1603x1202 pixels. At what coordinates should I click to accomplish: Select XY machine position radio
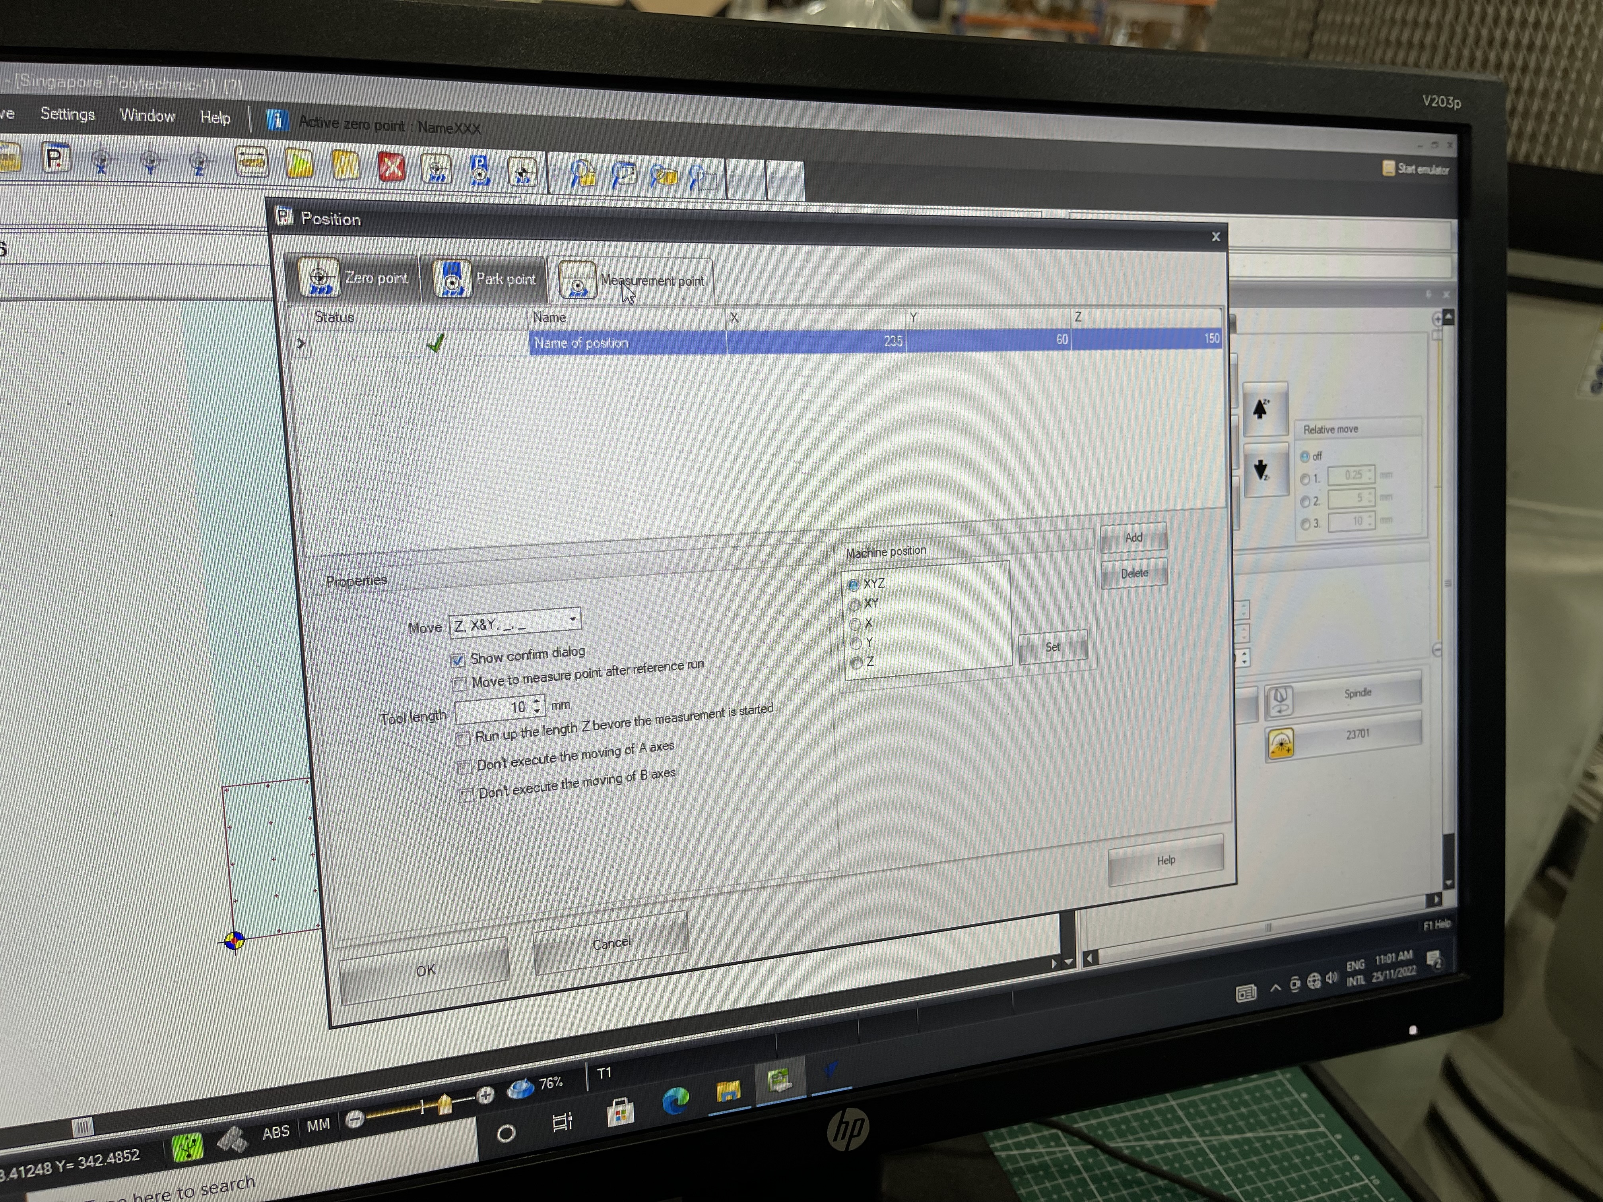pos(854,604)
